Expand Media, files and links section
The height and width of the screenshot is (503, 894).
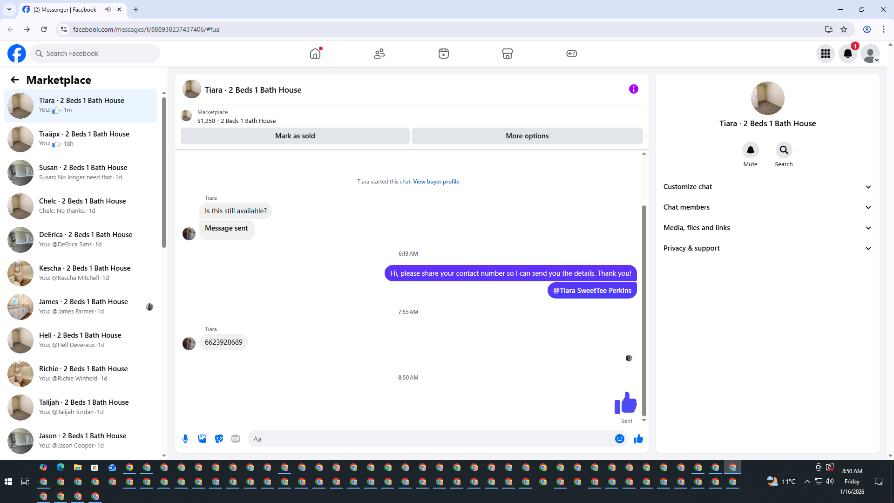(x=767, y=228)
